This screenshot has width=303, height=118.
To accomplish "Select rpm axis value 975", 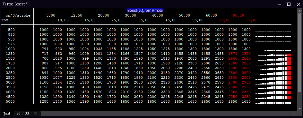I will 12,44.
